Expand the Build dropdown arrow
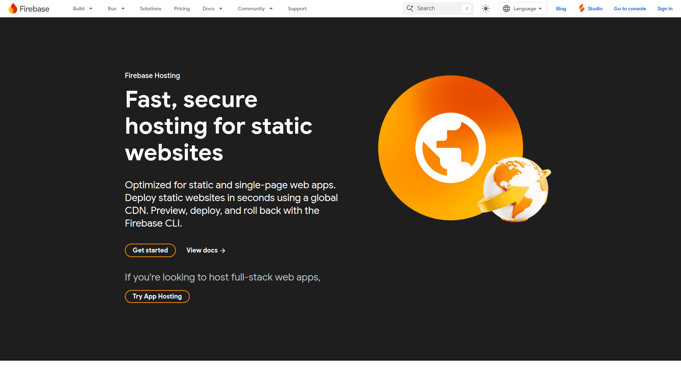Image resolution: width=681 pixels, height=383 pixels. pos(91,9)
